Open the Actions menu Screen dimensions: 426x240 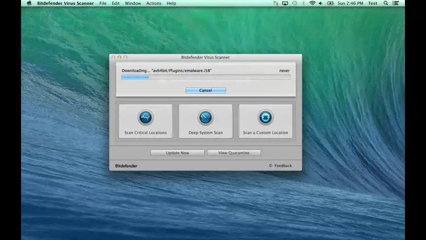coord(154,3)
